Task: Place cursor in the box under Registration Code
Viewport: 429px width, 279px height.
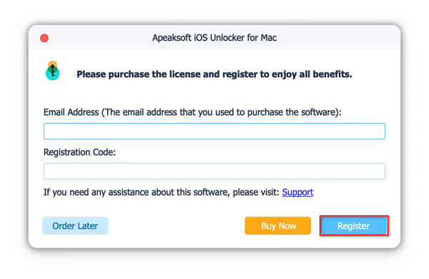Action: [x=214, y=171]
